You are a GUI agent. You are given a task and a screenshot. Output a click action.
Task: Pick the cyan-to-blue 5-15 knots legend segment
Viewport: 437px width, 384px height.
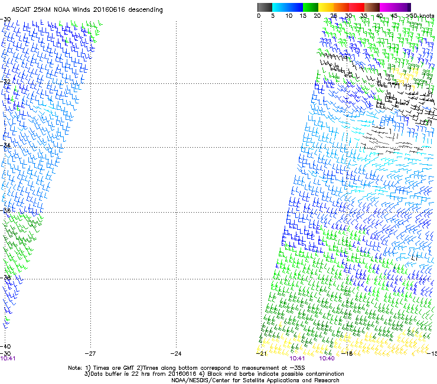click(x=288, y=7)
